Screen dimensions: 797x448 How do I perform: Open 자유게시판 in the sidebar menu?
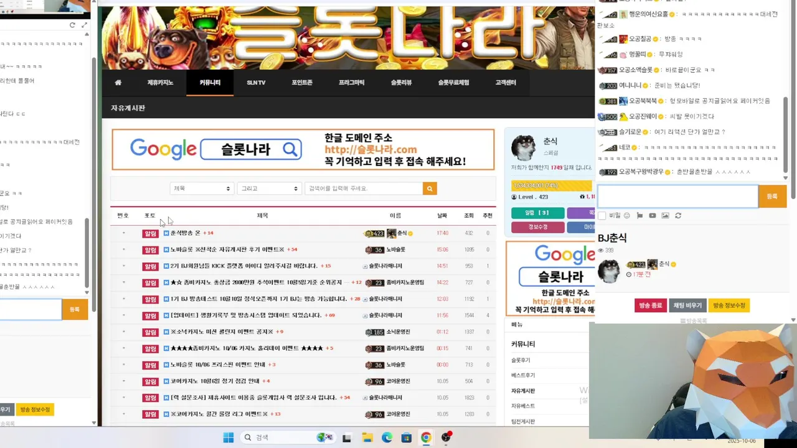coord(523,391)
